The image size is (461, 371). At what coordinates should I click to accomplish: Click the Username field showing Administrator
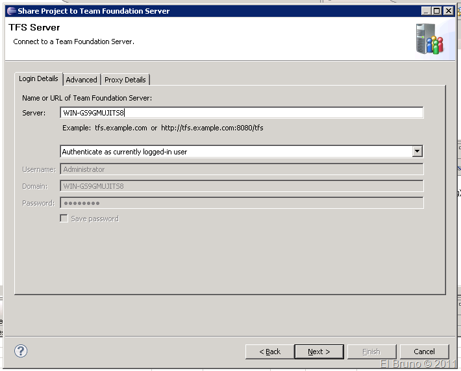242,169
